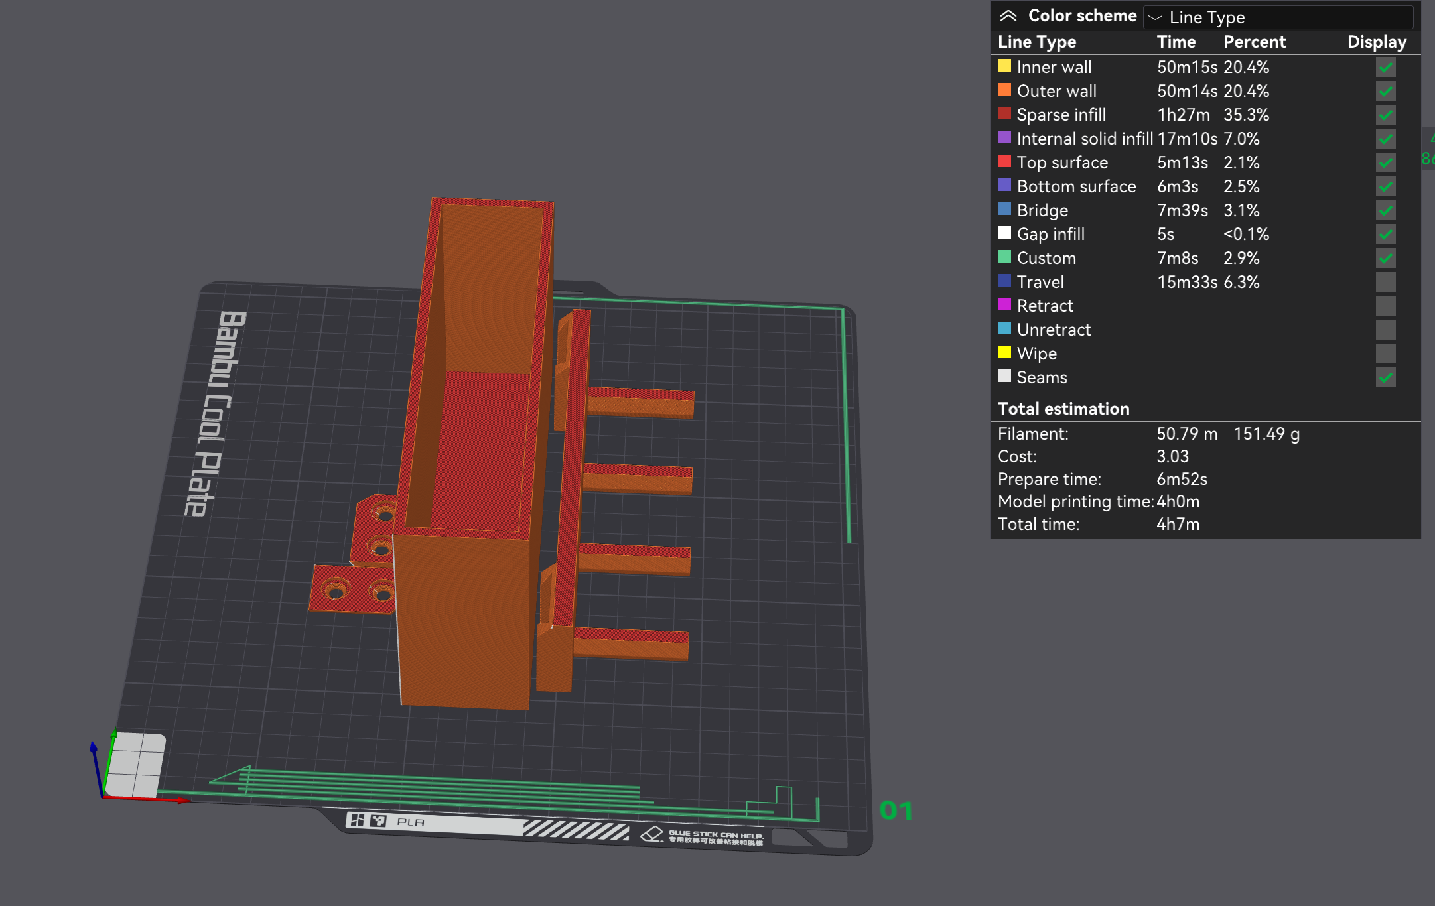Select the Travel time value 15m33s
This screenshot has width=1435, height=906.
click(1187, 282)
